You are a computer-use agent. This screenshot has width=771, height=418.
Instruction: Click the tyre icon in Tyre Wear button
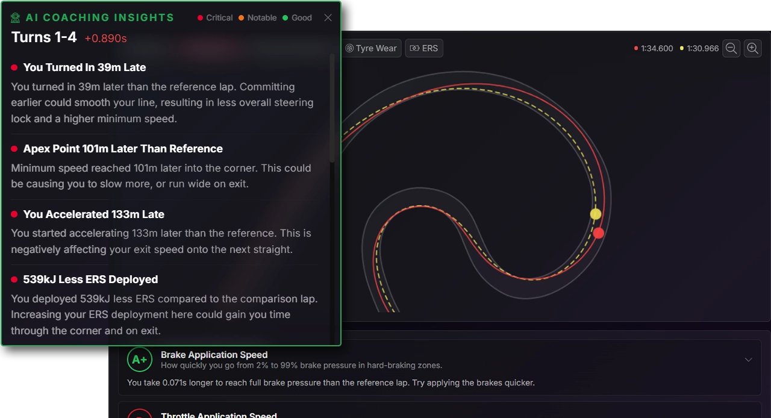(x=349, y=48)
